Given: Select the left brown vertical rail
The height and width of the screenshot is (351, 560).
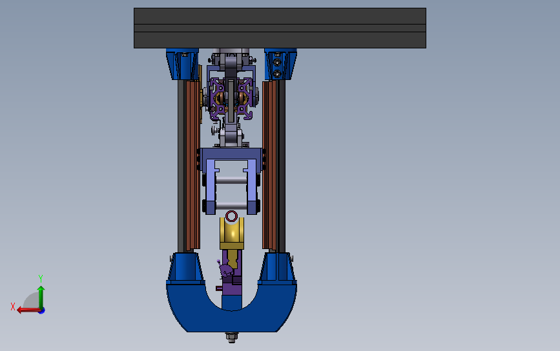Looking at the screenshot, I should coord(192,165).
